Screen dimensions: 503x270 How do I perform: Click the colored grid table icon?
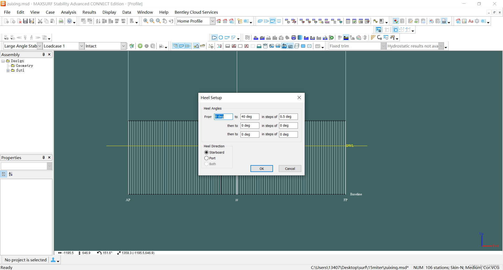464,21
